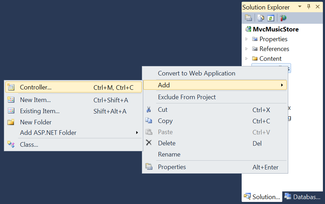This screenshot has height=204, width=325.
Task: Switch to the Database Explorer tab
Action: [x=303, y=197]
